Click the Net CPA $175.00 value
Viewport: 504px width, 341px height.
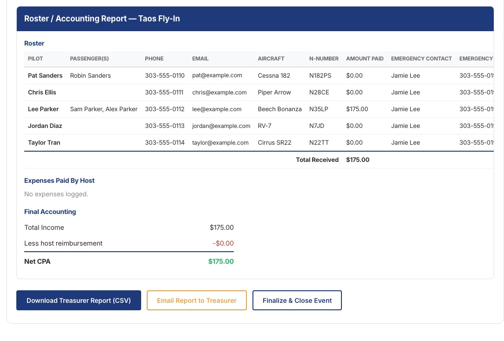point(221,261)
